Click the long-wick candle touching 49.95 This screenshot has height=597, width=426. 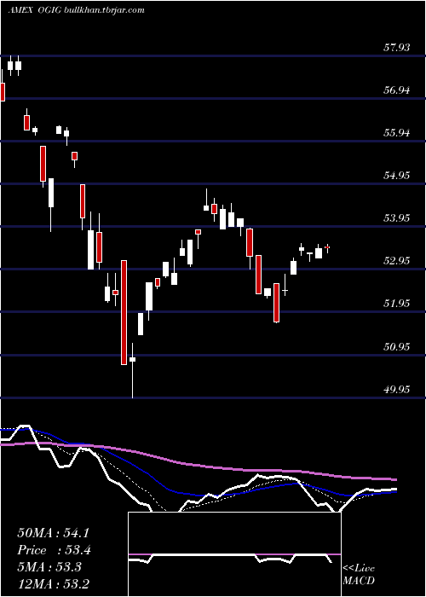click(132, 370)
